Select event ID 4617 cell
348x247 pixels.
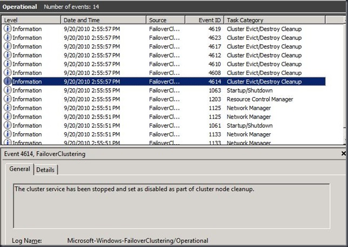tap(215, 46)
